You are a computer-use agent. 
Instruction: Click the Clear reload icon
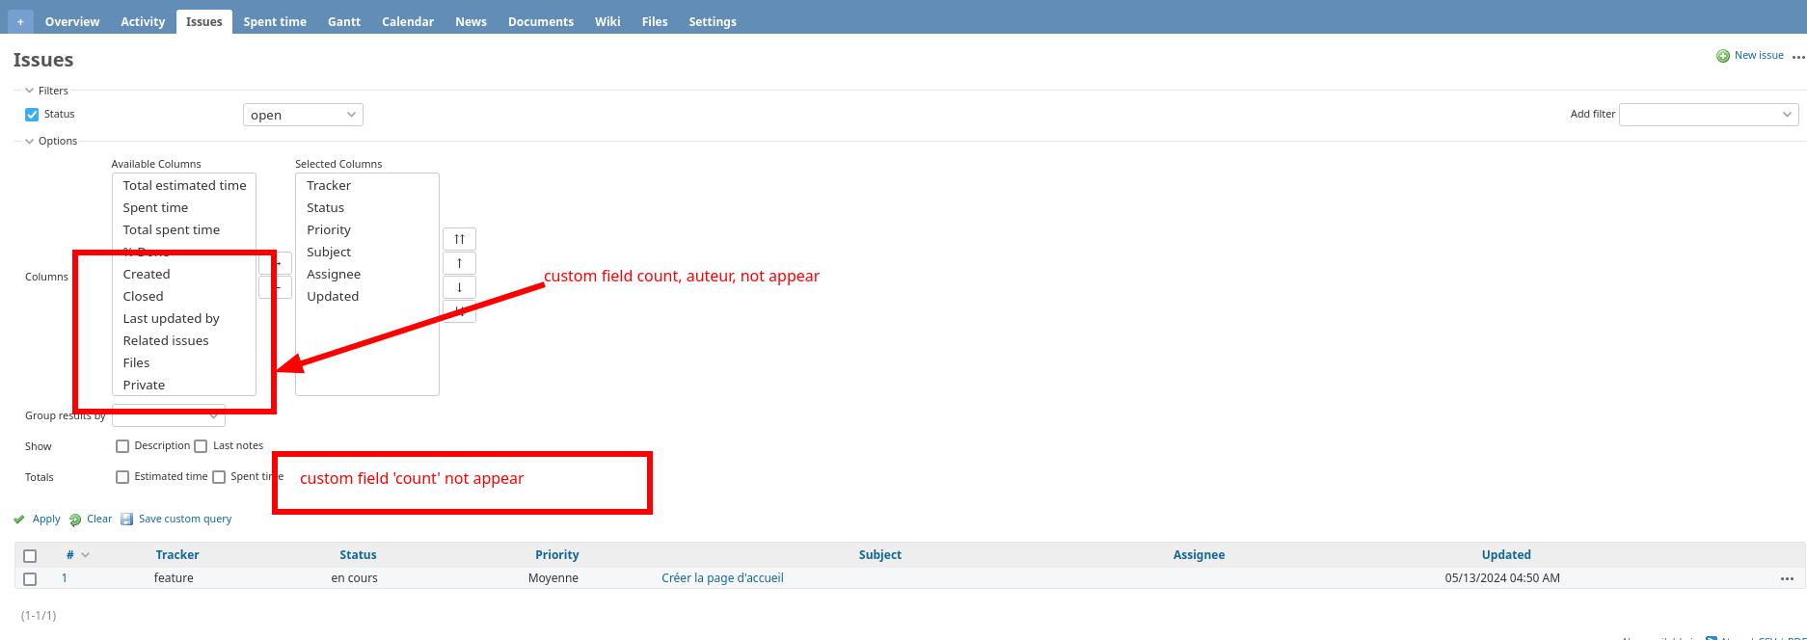[75, 520]
